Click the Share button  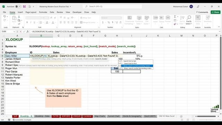(215, 12)
